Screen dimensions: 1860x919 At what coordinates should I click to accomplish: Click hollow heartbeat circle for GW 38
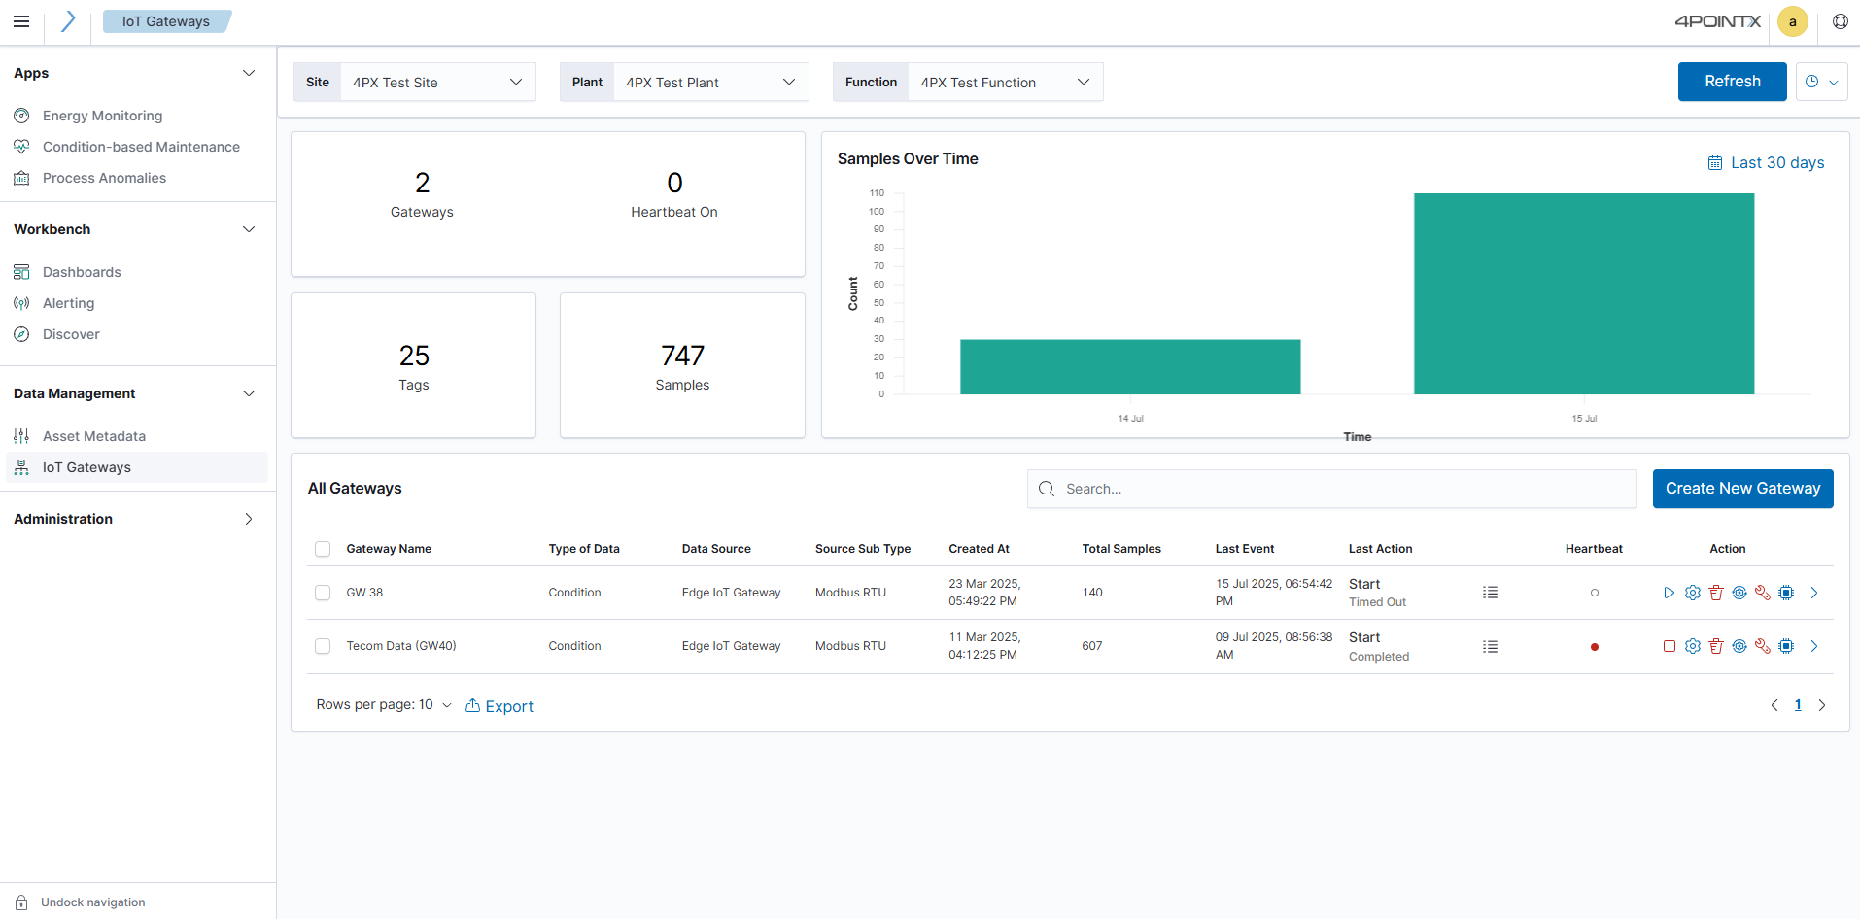pos(1595,593)
